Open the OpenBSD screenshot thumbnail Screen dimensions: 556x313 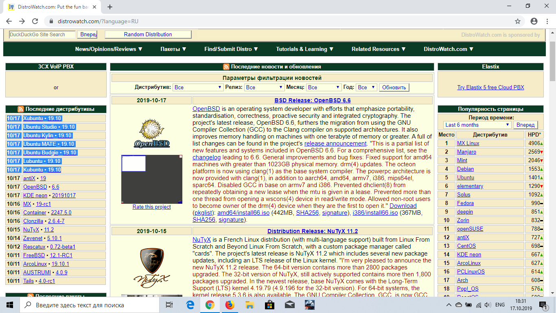click(x=151, y=179)
